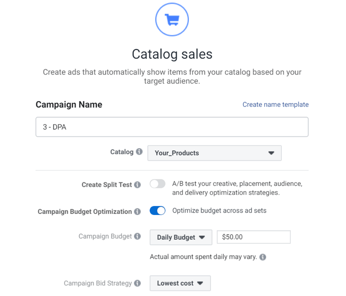Image resolution: width=346 pixels, height=296 pixels.
Task: Click the Create Split Test info icon
Action: coord(137,185)
